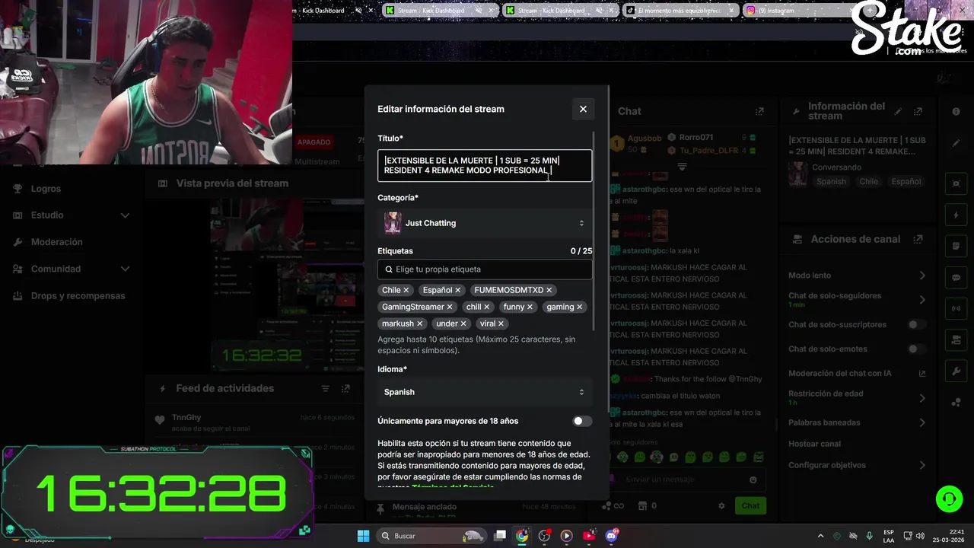Open chat settings gear icon
974x548 pixels.
point(721,505)
